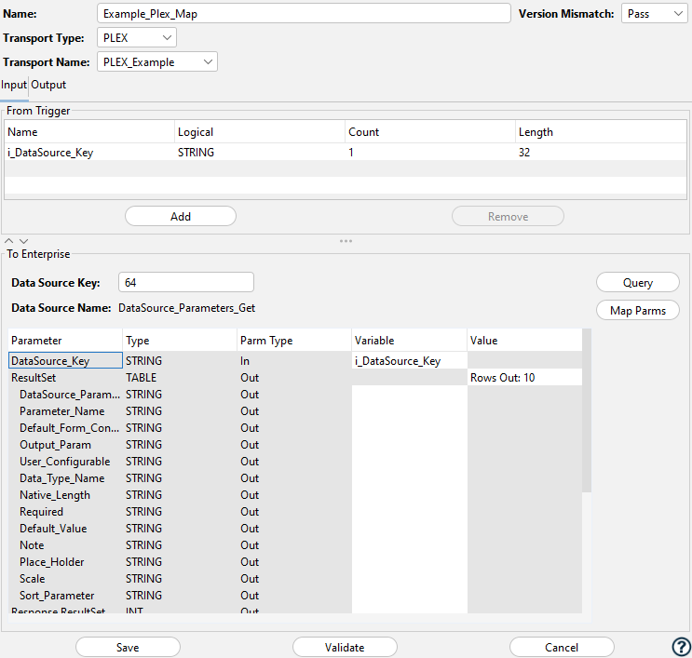Click the Remove button

[x=508, y=216]
